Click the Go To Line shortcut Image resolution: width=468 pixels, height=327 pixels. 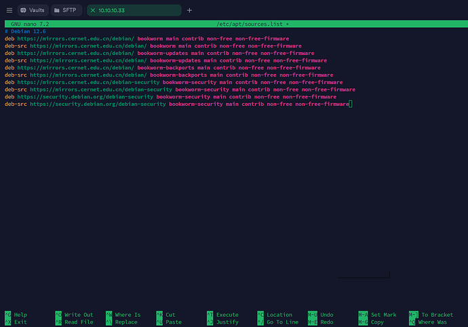(278, 322)
